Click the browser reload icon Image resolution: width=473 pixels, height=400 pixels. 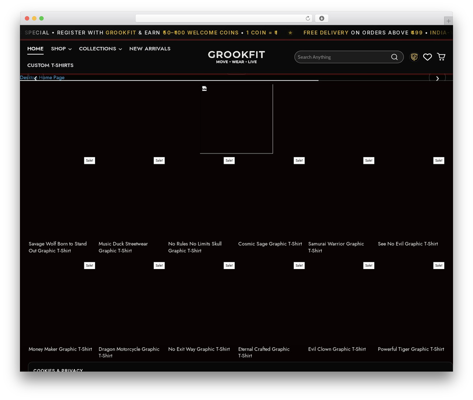(x=308, y=18)
